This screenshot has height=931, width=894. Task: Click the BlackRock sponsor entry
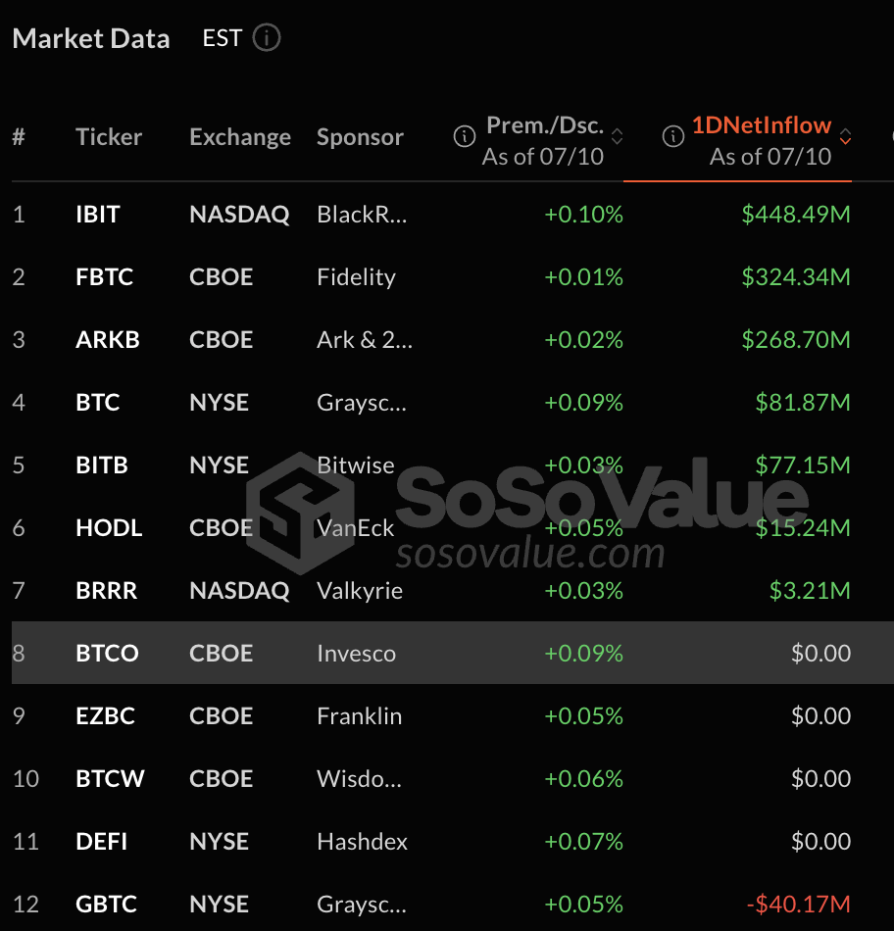365,214
